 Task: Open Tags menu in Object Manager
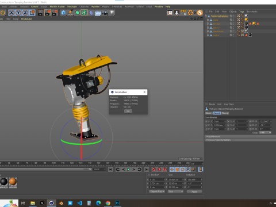point(241,11)
